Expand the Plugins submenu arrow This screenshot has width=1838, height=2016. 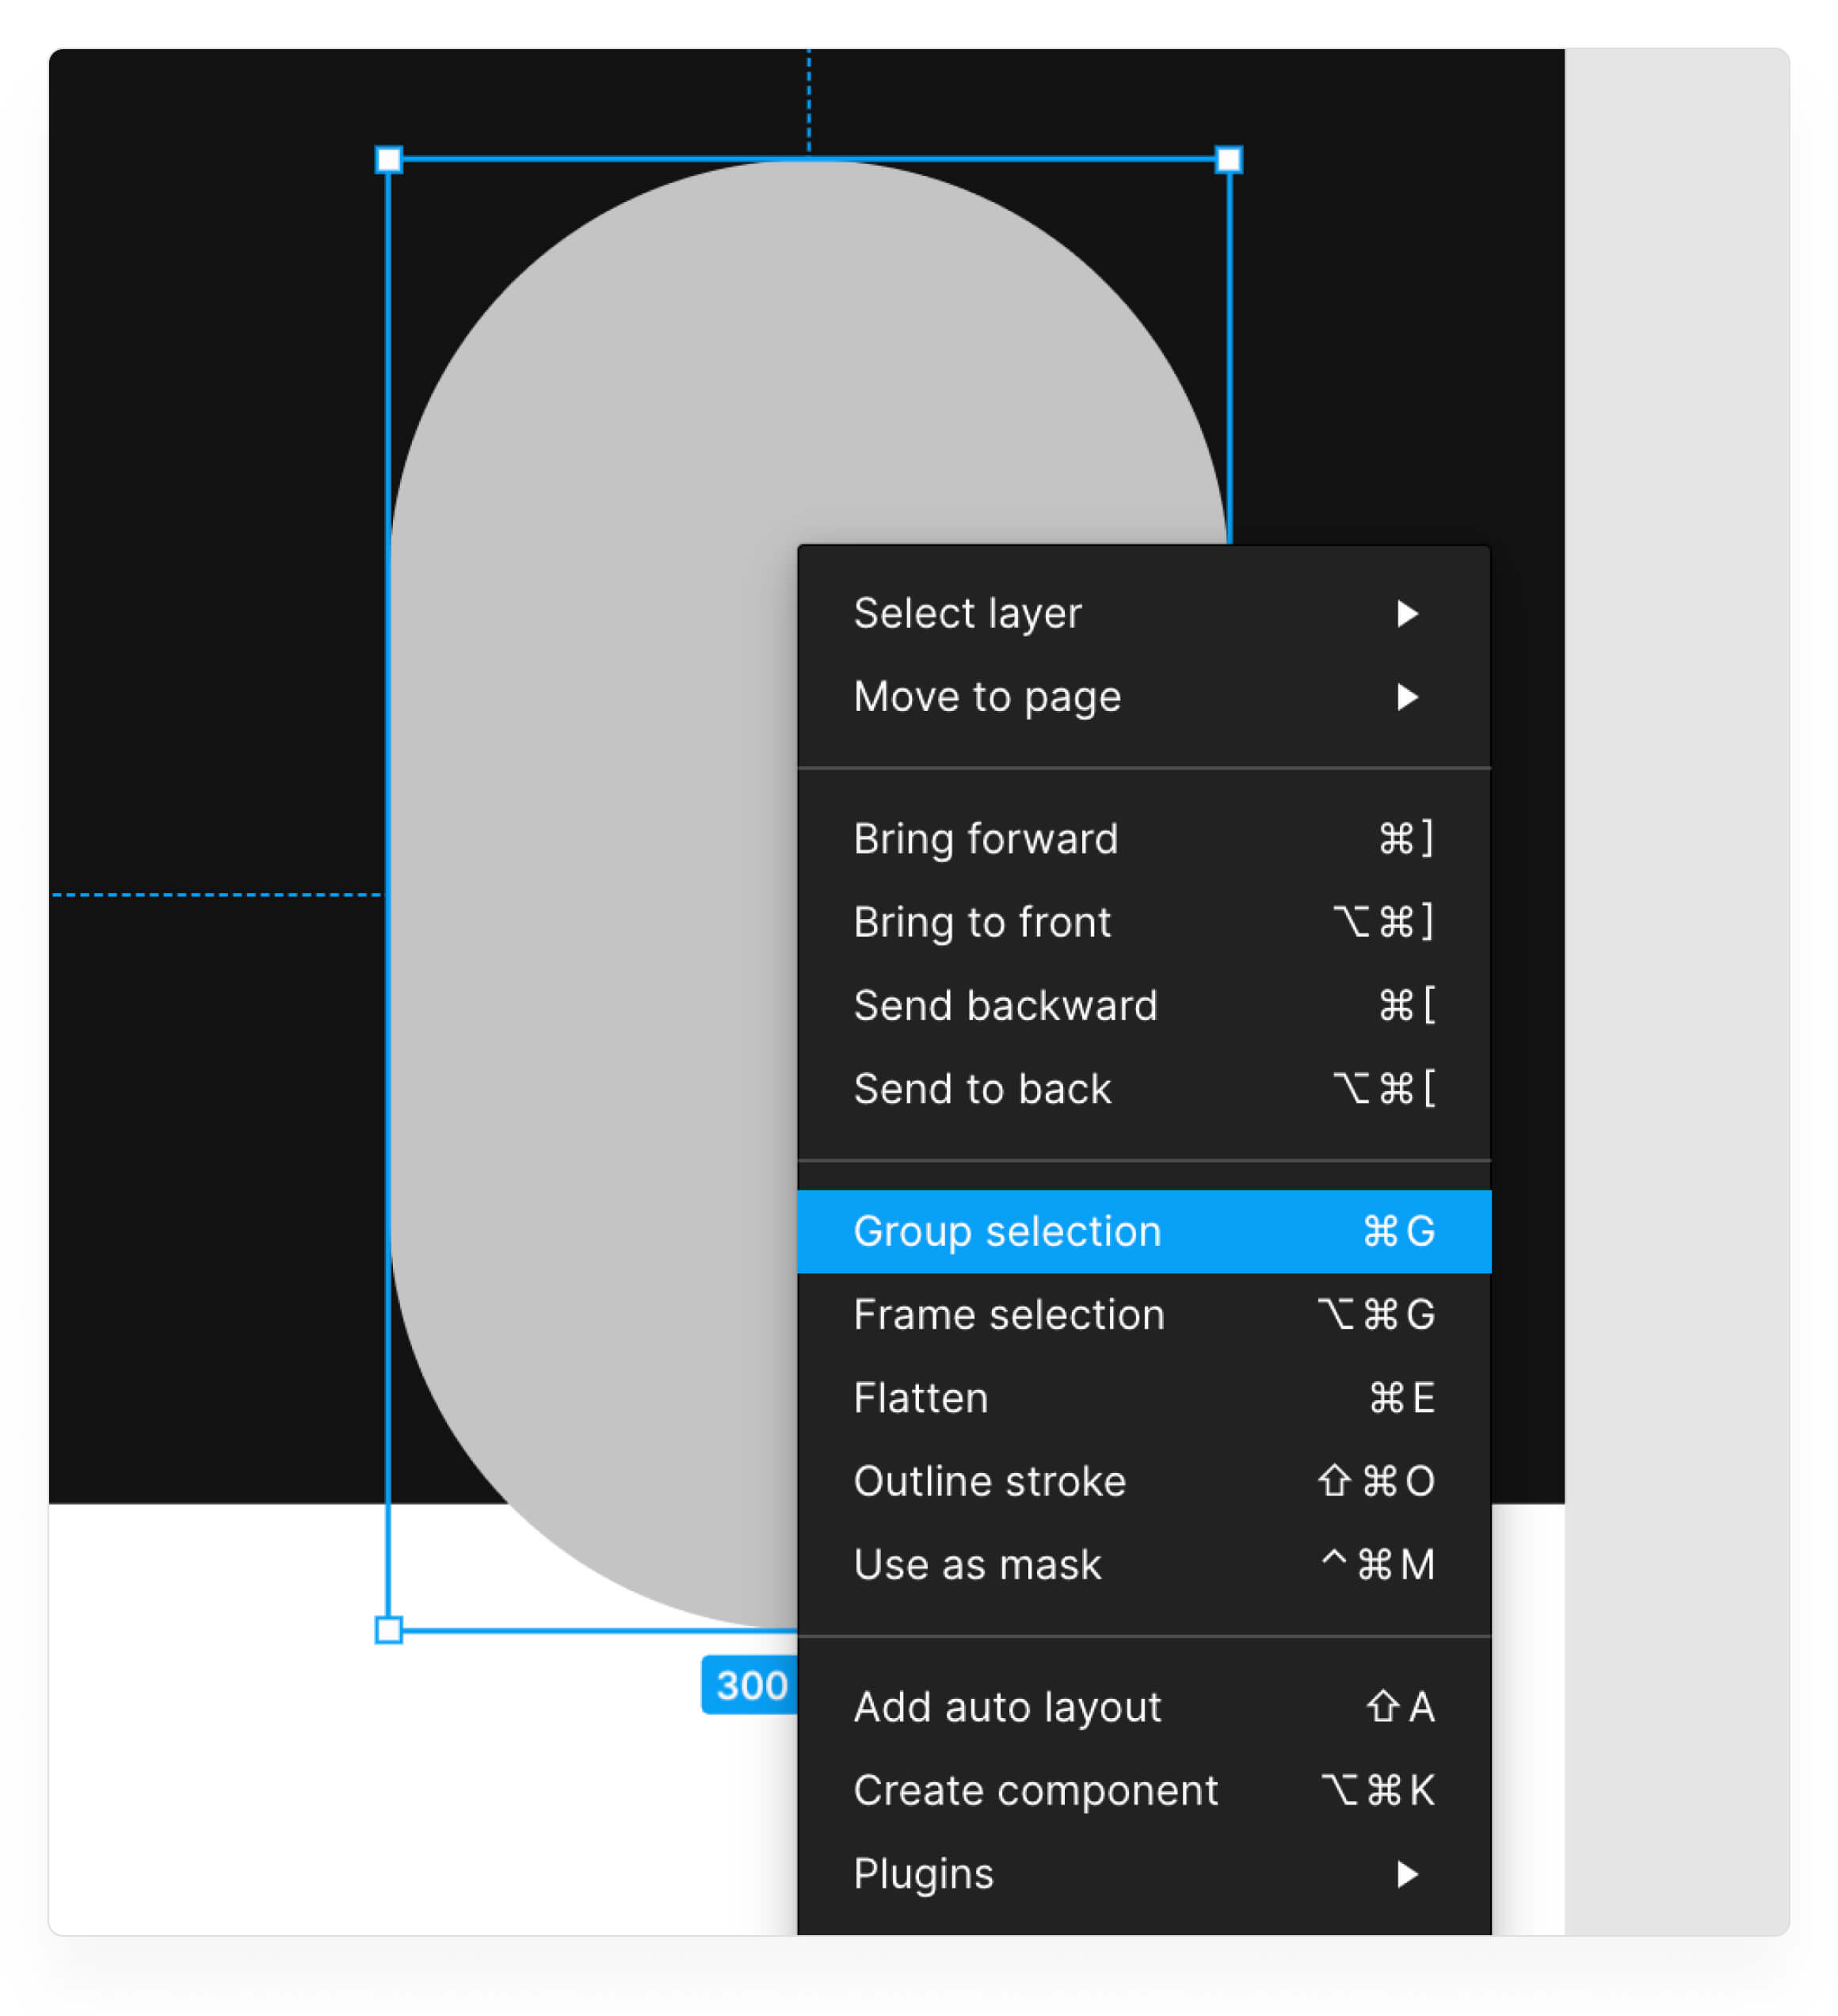(x=1406, y=1873)
